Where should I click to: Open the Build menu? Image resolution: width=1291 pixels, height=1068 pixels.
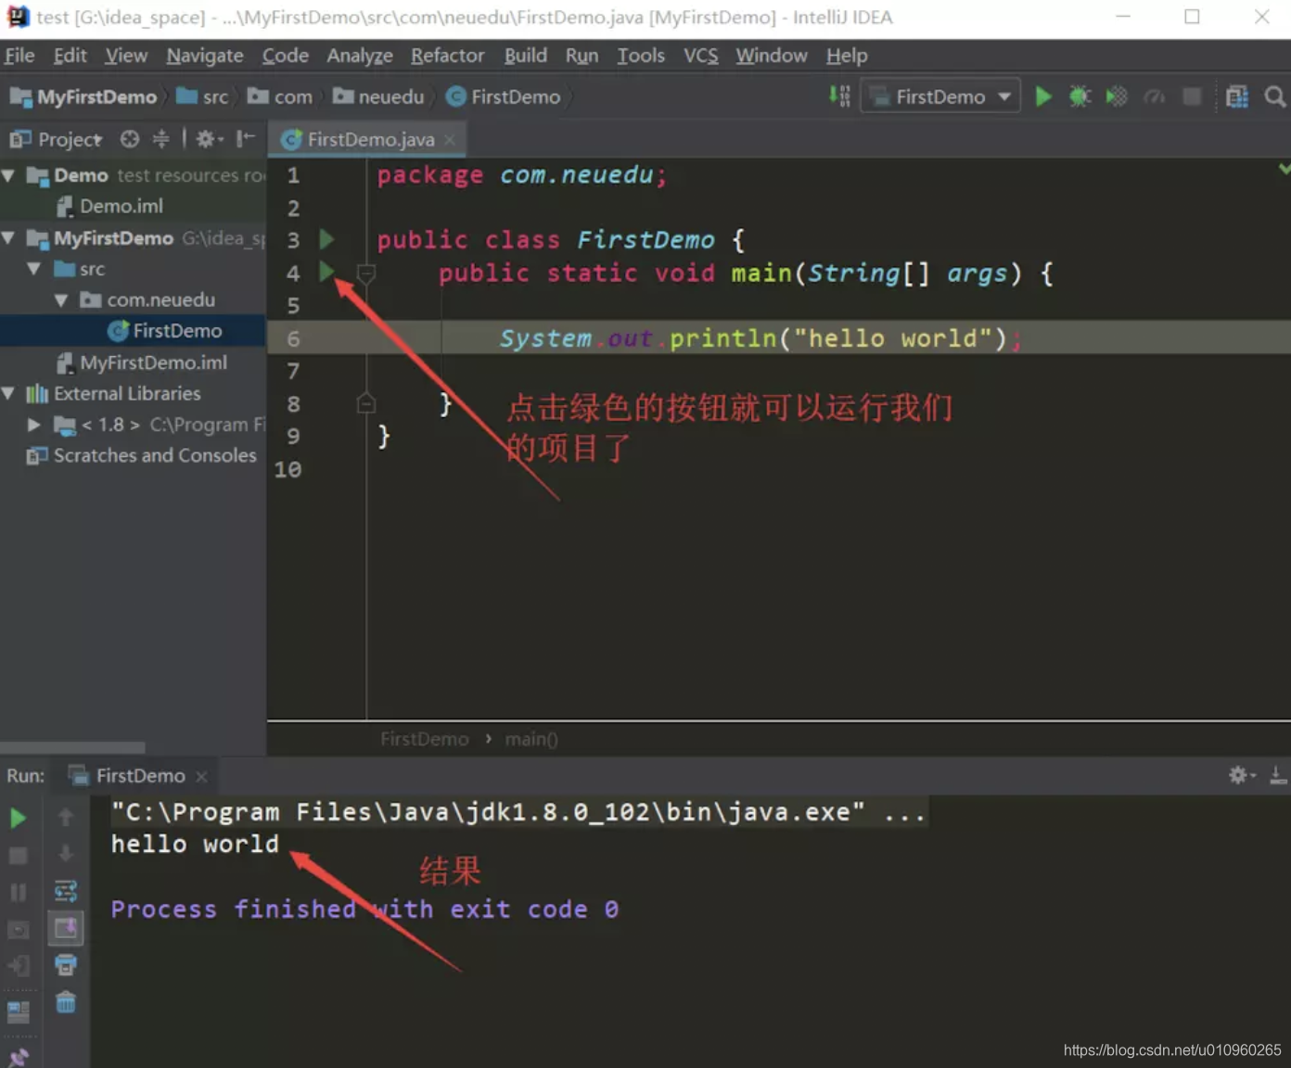[x=526, y=56]
